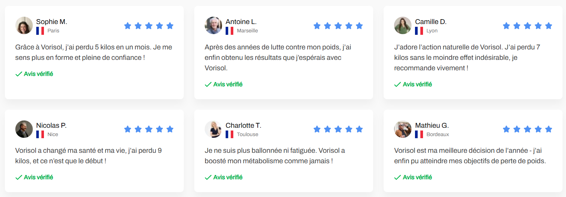Click Sophie M.'s profile photo
Image resolution: width=566 pixels, height=197 pixels.
tap(24, 25)
